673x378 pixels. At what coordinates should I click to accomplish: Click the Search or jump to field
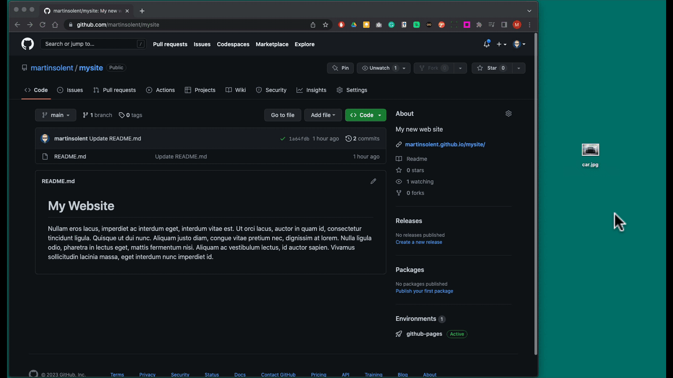click(89, 44)
